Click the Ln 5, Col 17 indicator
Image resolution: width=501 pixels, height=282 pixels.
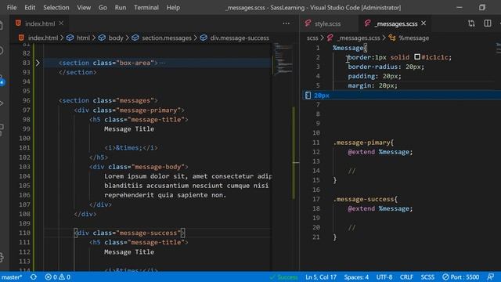click(321, 277)
